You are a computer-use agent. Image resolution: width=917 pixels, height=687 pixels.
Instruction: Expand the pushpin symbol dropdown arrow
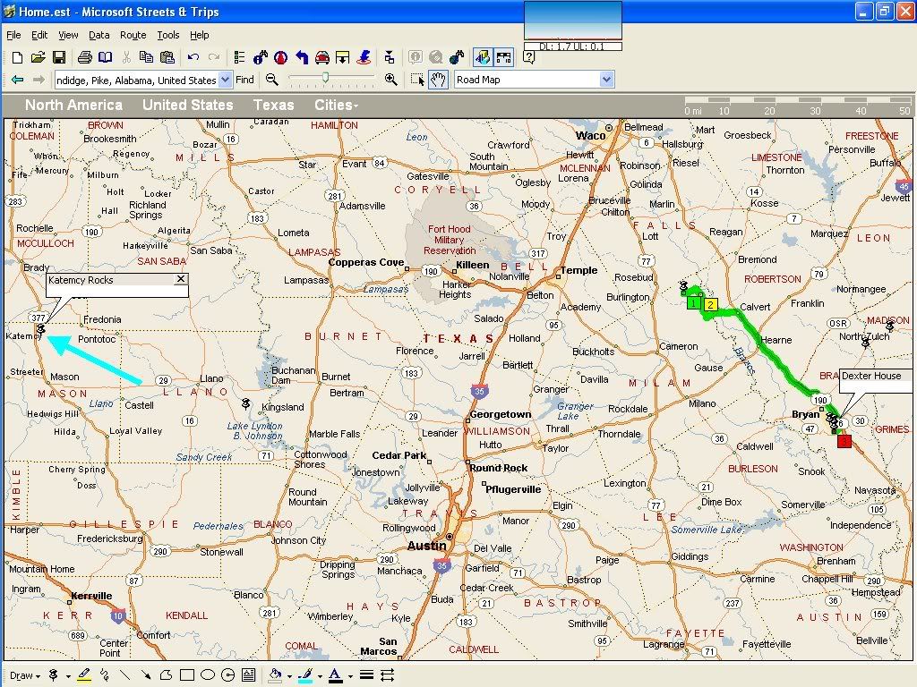[68, 676]
